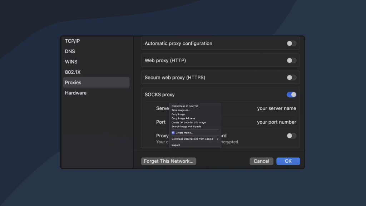Choose Copy Image Address option

(183, 118)
